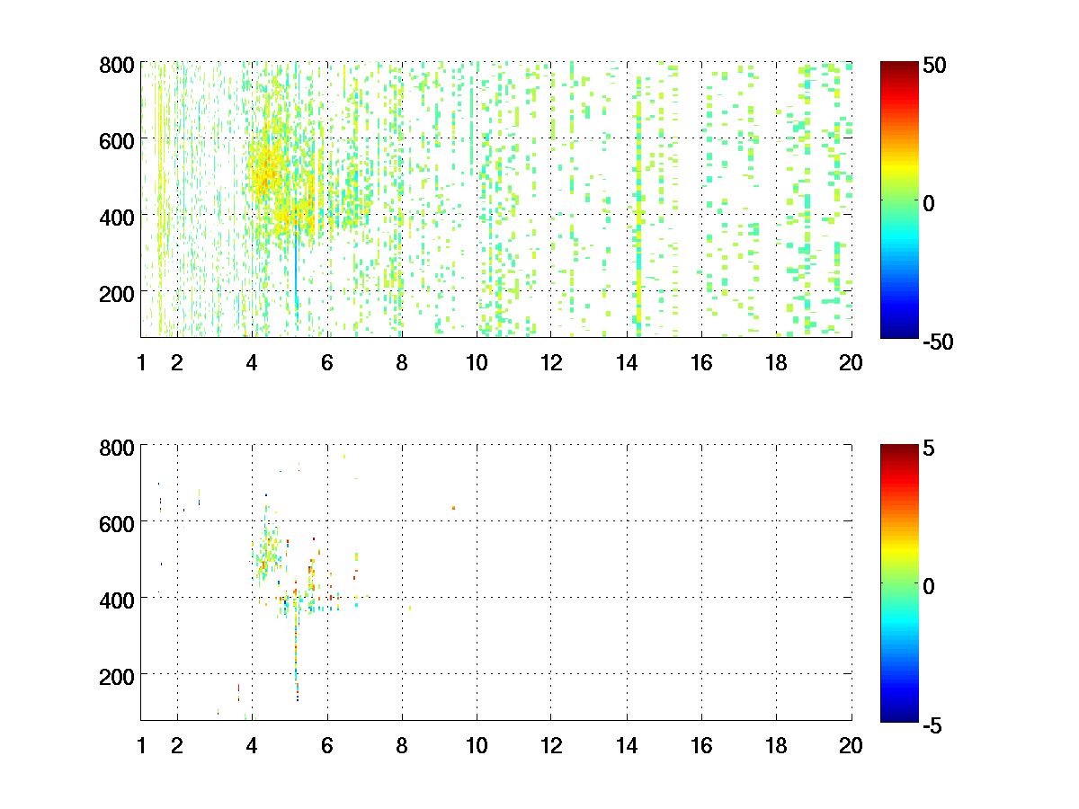Click x-axis tick '12' under bottom plot
This screenshot has height=809, width=1079.
[x=551, y=745]
